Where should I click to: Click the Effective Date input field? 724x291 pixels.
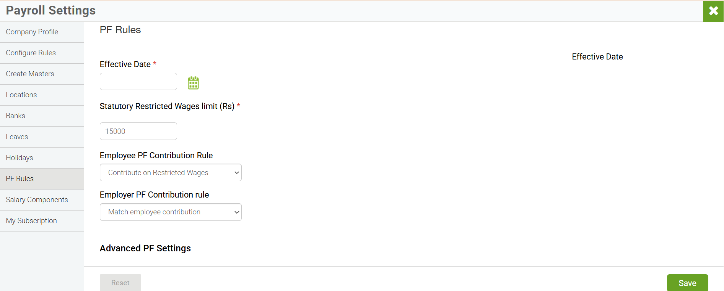click(138, 82)
